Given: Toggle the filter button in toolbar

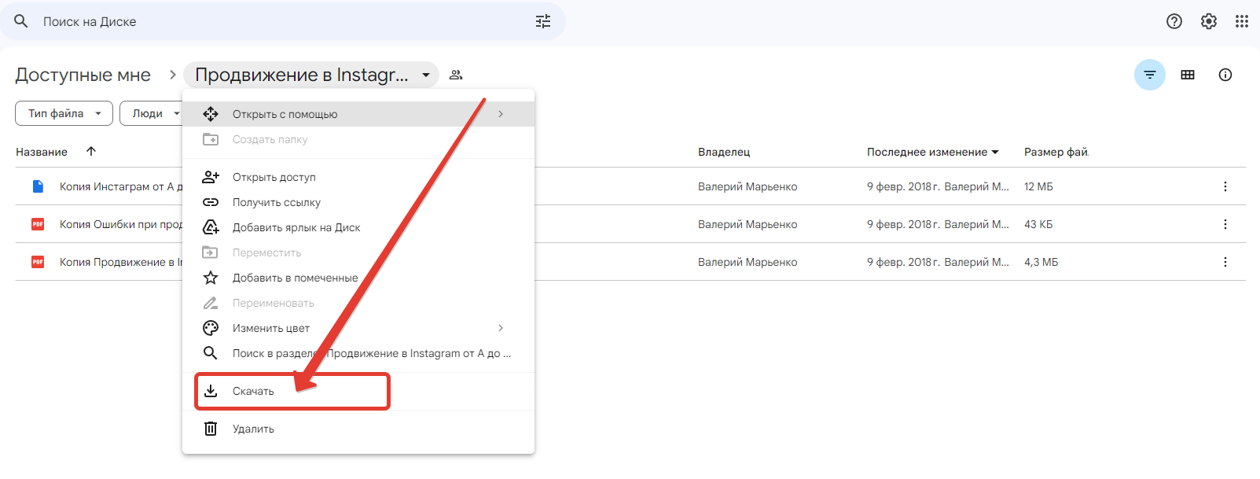Looking at the screenshot, I should click(x=1150, y=75).
